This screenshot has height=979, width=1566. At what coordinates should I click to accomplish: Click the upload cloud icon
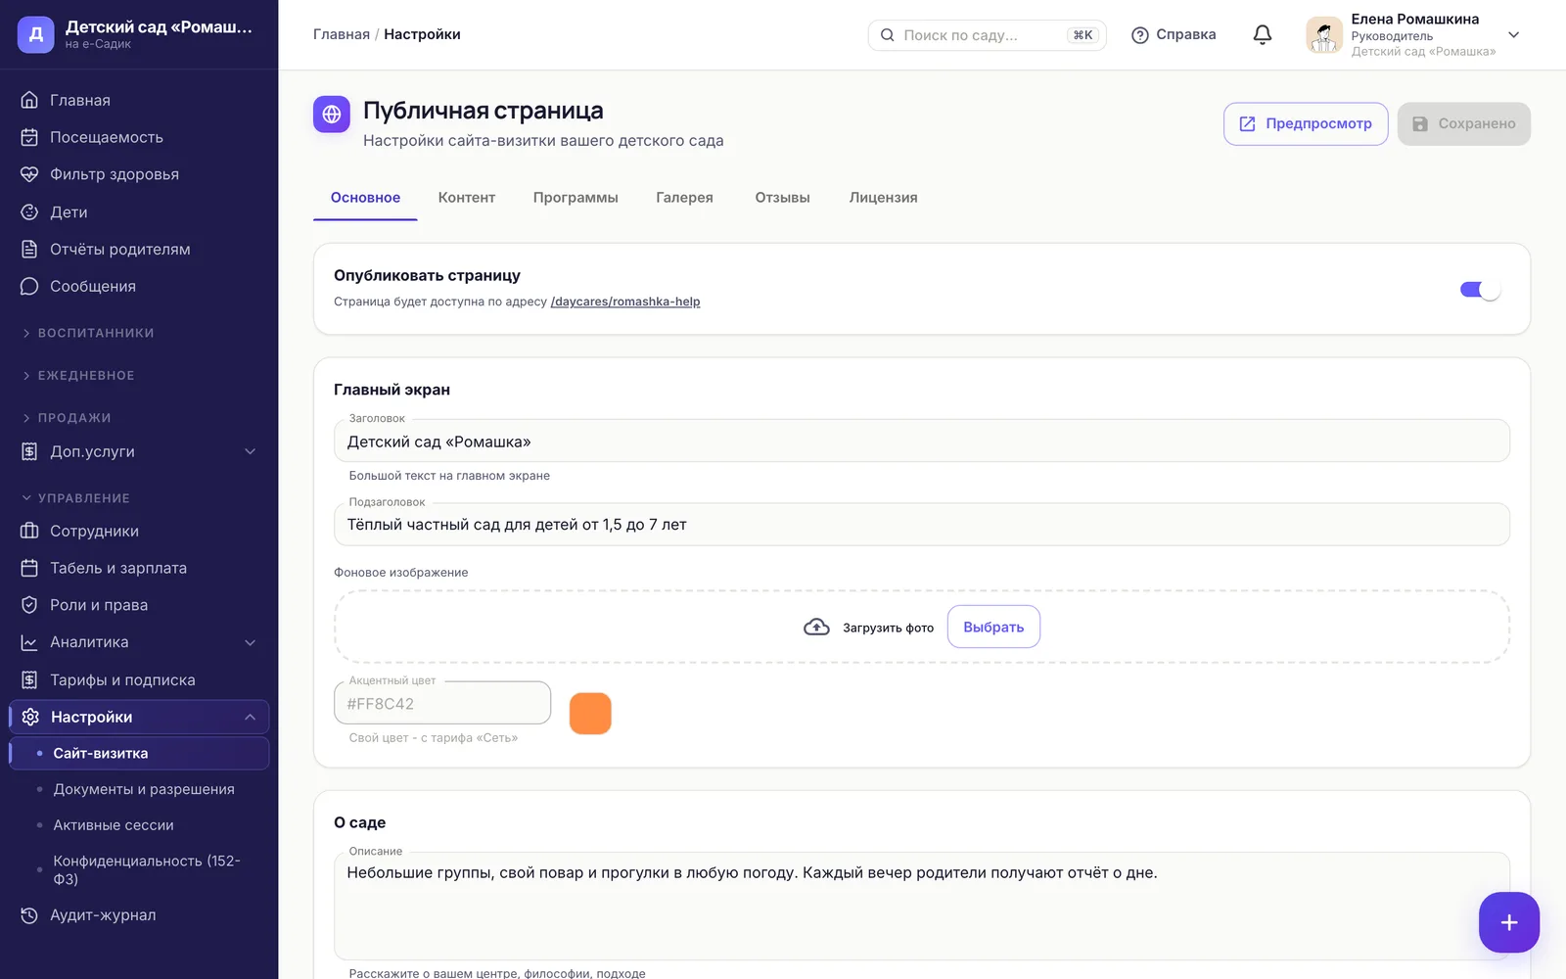tap(816, 627)
